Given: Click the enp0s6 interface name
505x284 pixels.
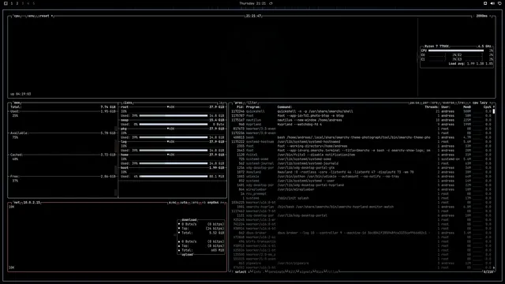Looking at the screenshot, I should 213,203.
